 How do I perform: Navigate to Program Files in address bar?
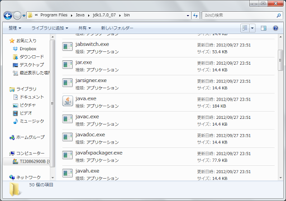(54, 15)
